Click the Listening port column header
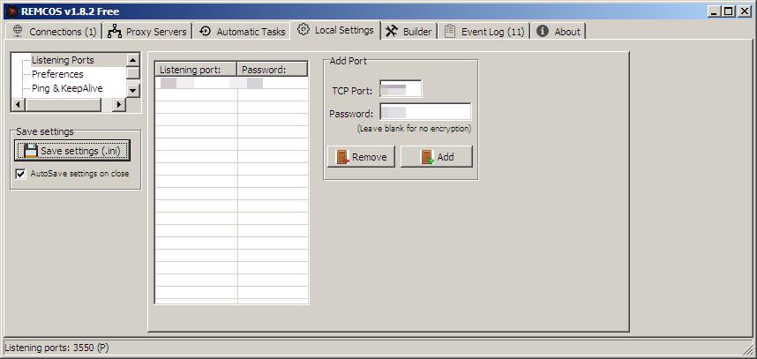Viewport: 757px width, 359px height. coord(196,70)
